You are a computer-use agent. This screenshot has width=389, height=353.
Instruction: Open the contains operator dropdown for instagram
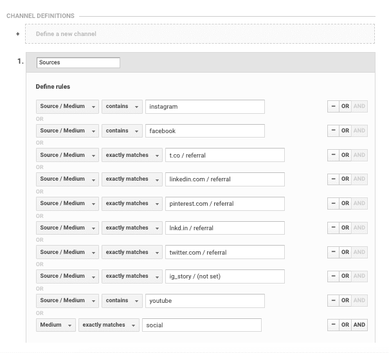[122, 107]
